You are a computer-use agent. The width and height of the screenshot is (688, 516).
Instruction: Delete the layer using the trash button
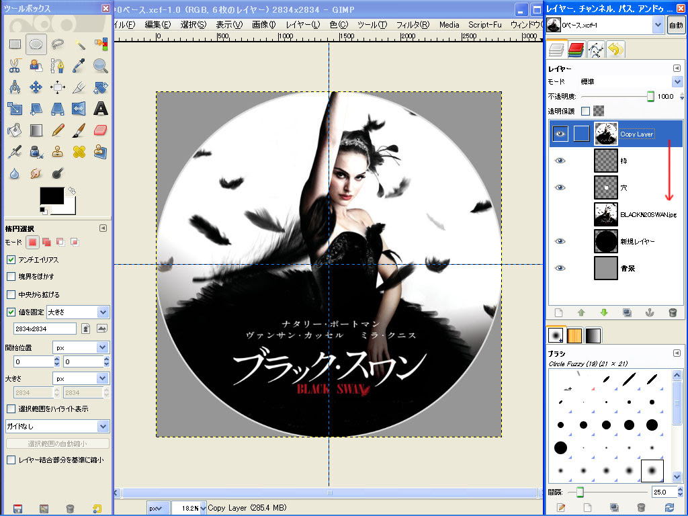pos(673,312)
